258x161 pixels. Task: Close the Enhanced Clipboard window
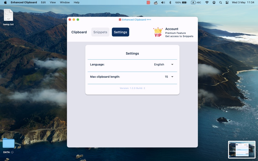pos(70,20)
